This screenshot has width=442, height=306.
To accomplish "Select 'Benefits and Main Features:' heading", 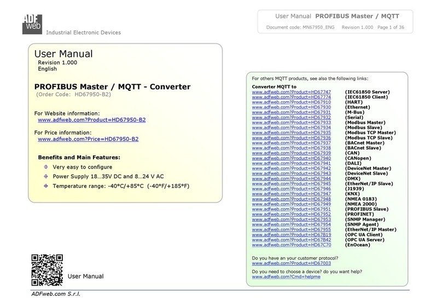I will pyautogui.click(x=79, y=157).
